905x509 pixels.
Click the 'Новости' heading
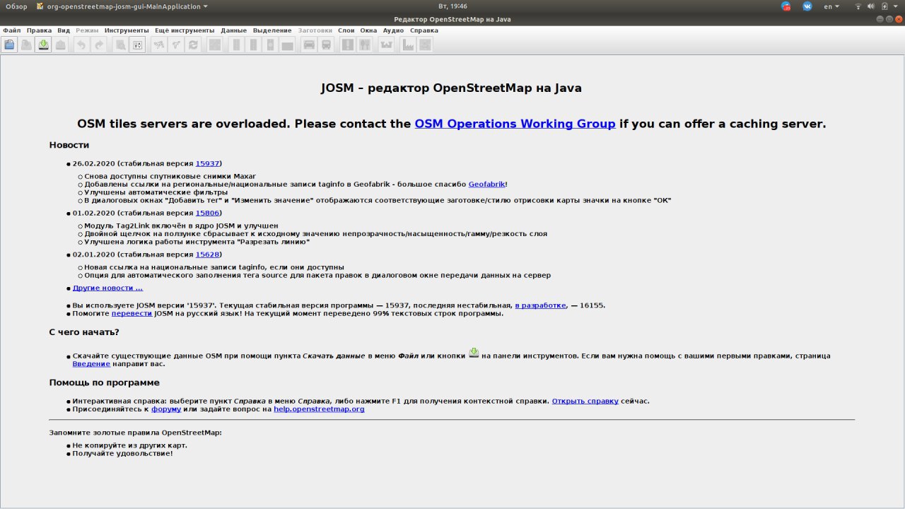pos(69,145)
